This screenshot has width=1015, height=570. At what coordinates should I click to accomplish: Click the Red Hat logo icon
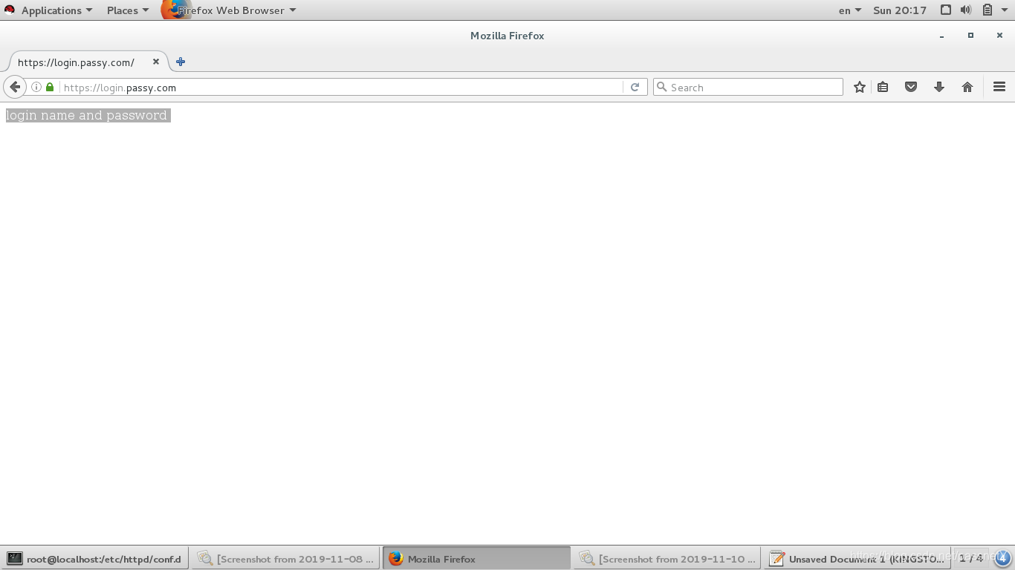[10, 10]
